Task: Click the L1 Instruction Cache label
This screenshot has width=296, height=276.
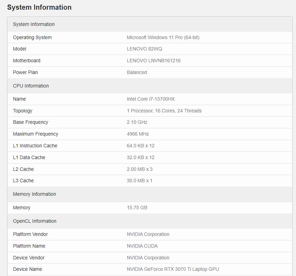Action: point(35,146)
